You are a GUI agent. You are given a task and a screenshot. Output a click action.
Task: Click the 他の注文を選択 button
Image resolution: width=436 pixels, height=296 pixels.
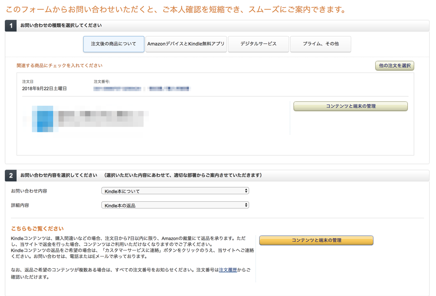[x=395, y=66]
